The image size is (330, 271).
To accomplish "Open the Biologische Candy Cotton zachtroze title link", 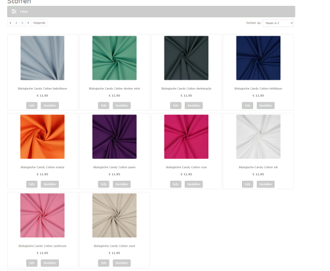I will click(42, 246).
